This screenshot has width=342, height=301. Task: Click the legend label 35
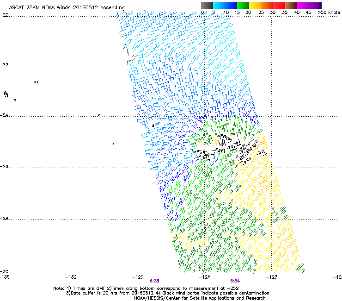(285, 13)
